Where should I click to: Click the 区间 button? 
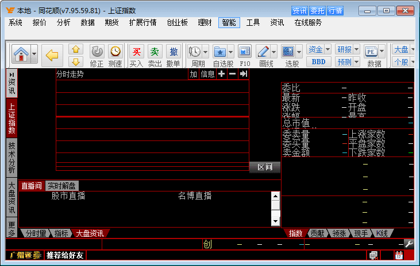click(x=265, y=167)
